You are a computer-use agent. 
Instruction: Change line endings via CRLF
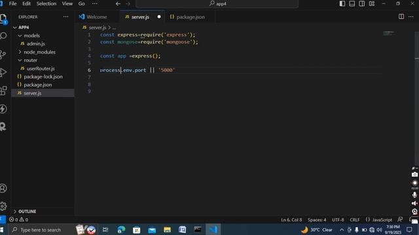point(355,220)
